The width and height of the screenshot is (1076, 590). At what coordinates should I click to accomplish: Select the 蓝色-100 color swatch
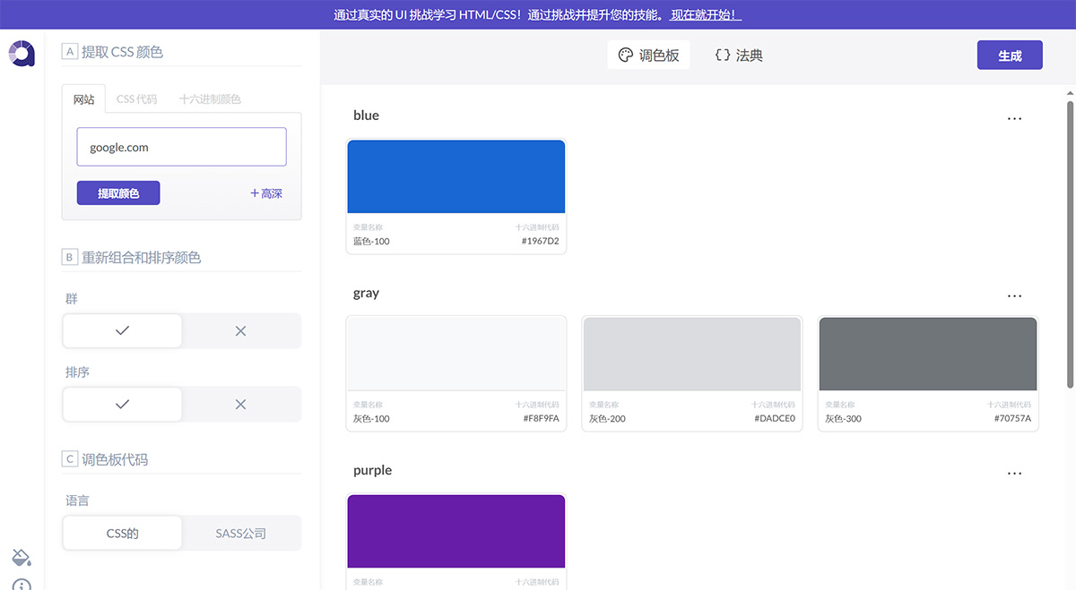click(456, 175)
